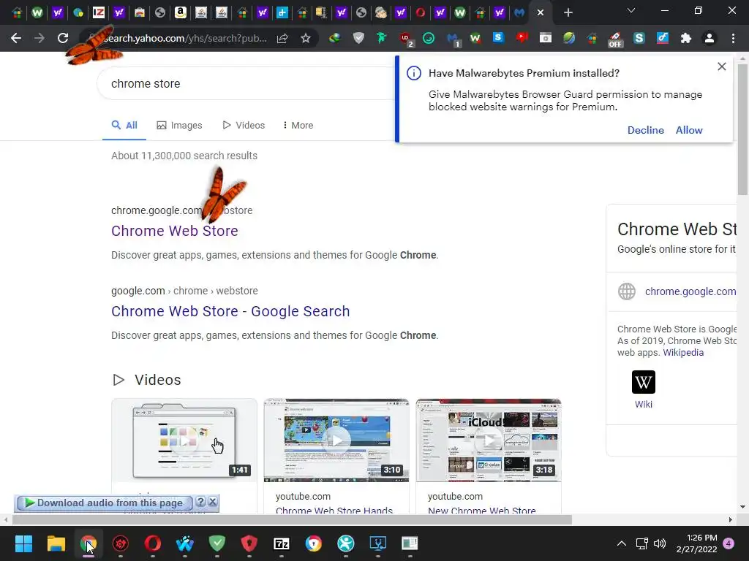Click the horizontal page scrollbar

pos(292,519)
